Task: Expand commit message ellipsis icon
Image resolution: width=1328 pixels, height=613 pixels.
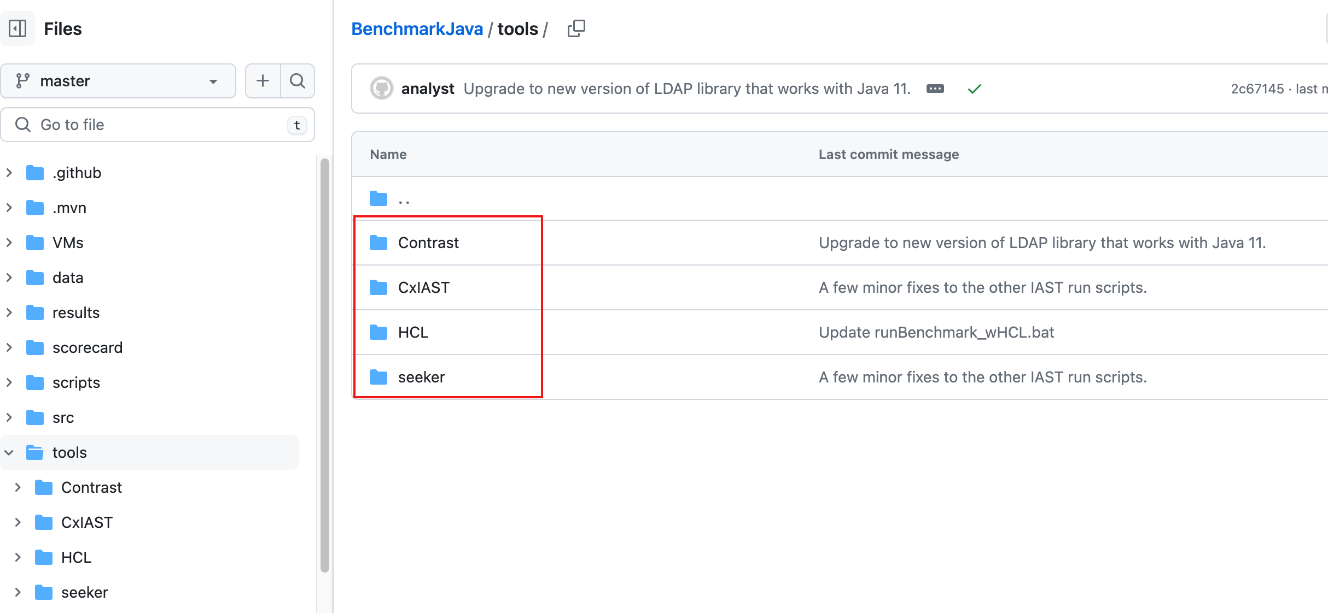Action: point(935,89)
